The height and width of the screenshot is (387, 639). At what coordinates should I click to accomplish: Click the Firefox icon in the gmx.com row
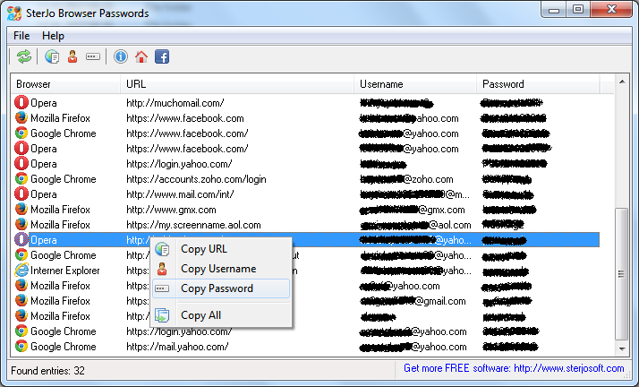pyautogui.click(x=21, y=210)
